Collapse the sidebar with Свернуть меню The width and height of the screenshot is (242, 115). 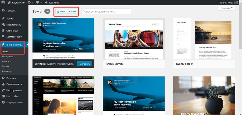tap(14, 102)
